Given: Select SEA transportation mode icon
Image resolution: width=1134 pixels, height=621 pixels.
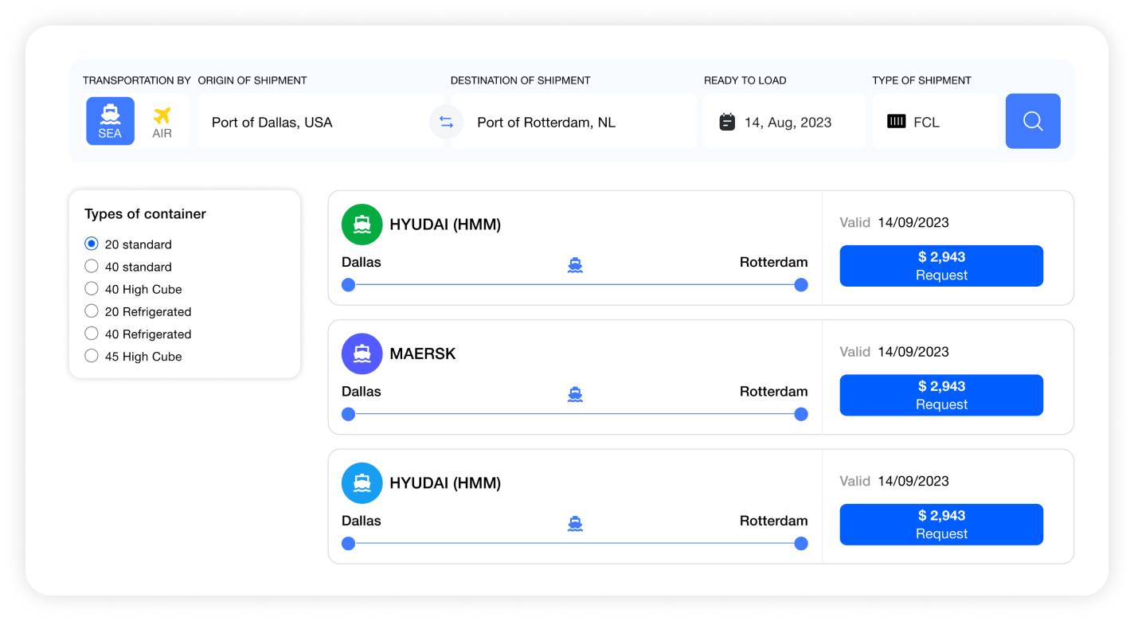Looking at the screenshot, I should pos(110,121).
